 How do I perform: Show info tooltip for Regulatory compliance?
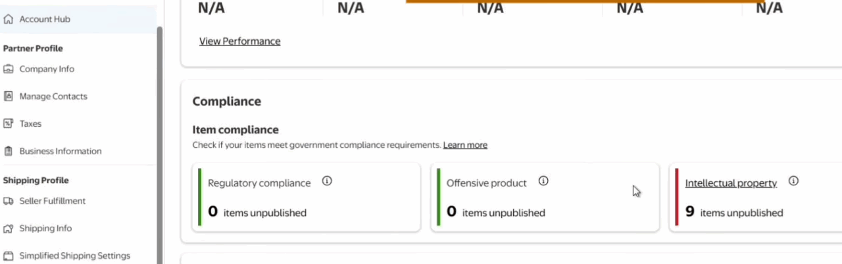327,181
